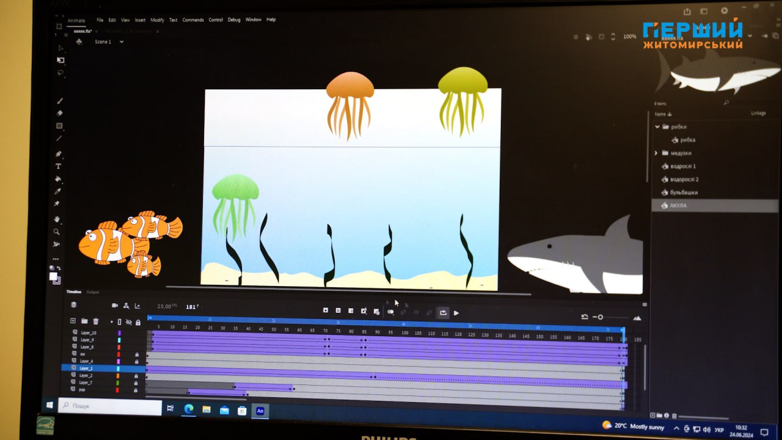Expand the медузки library folder
The height and width of the screenshot is (440, 782).
coord(657,153)
